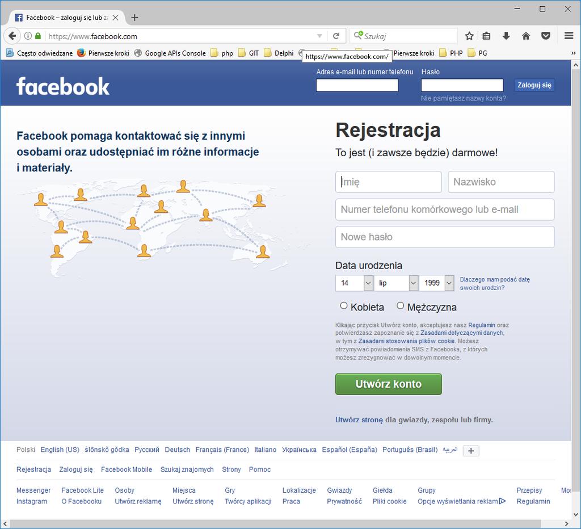This screenshot has width=581, height=529.
Task: Open the Delphi bookmarks folder
Action: point(279,53)
